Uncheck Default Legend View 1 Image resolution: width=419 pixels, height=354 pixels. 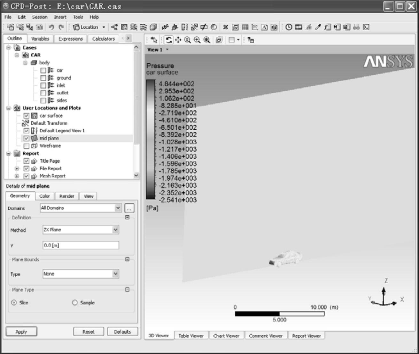point(26,131)
